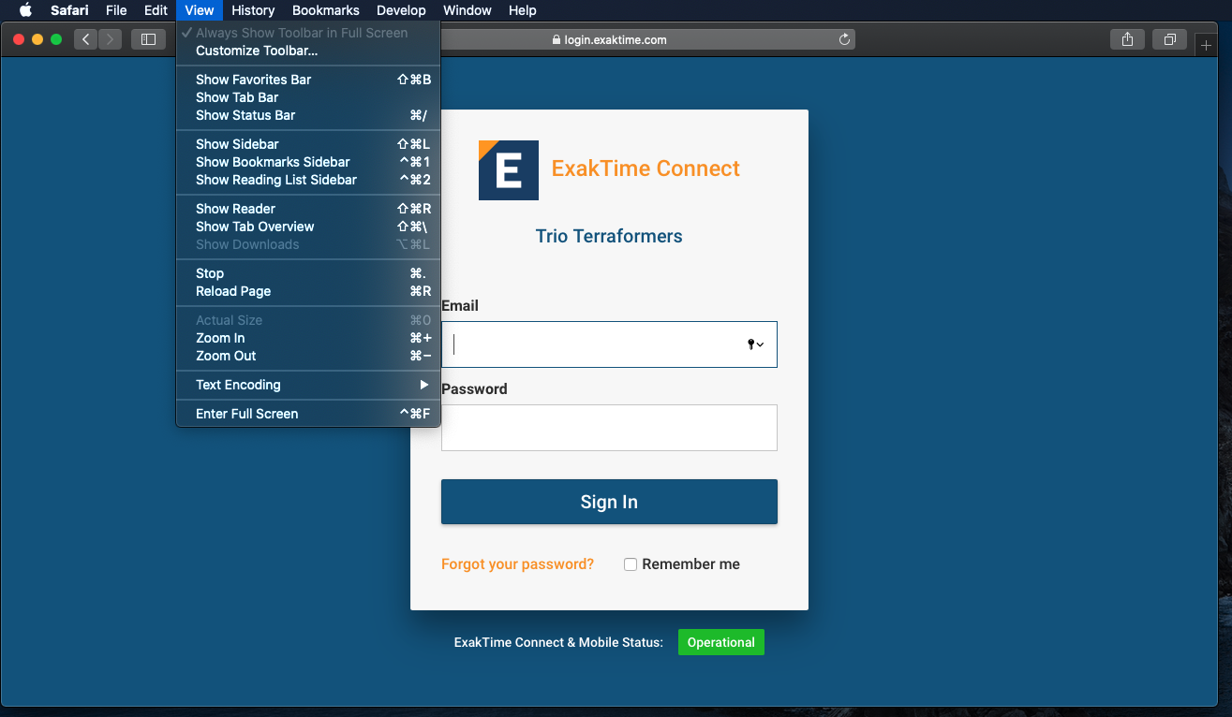Show tab overview toolbar icon
The image size is (1232, 717).
[x=1170, y=39]
